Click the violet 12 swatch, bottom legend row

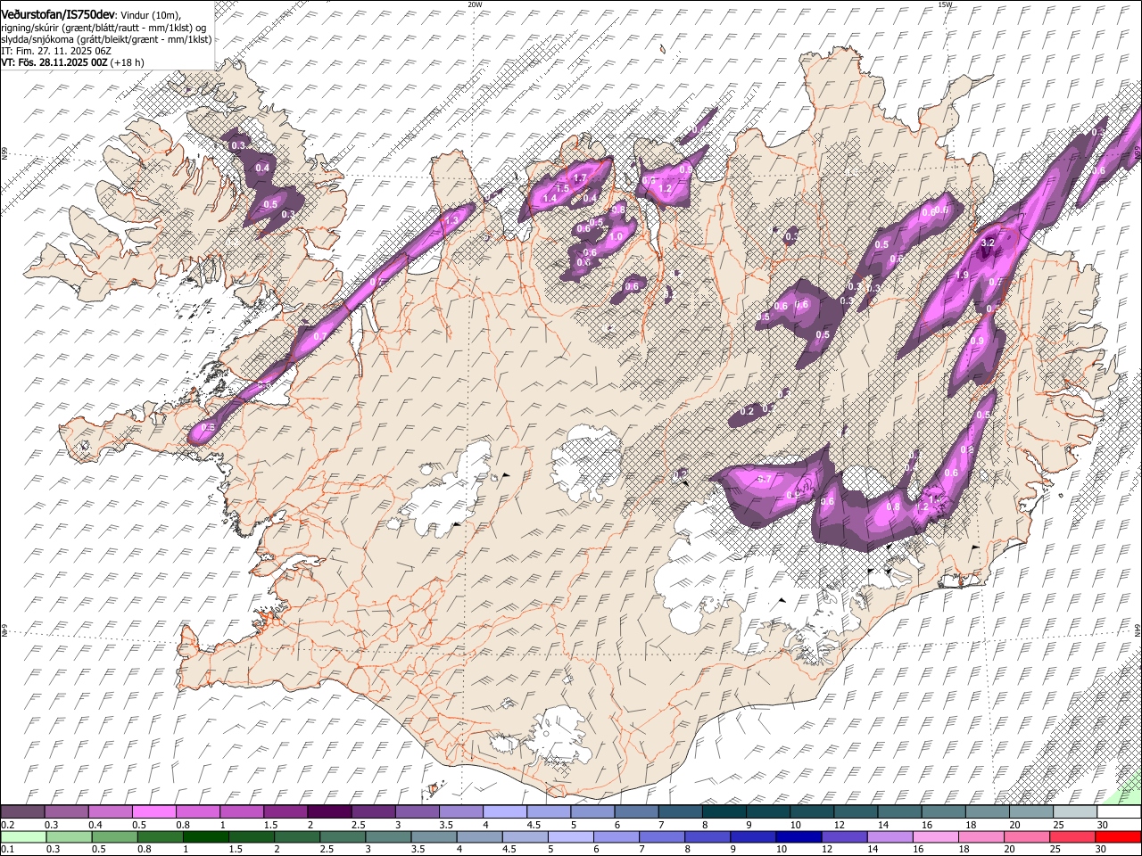[x=843, y=836]
